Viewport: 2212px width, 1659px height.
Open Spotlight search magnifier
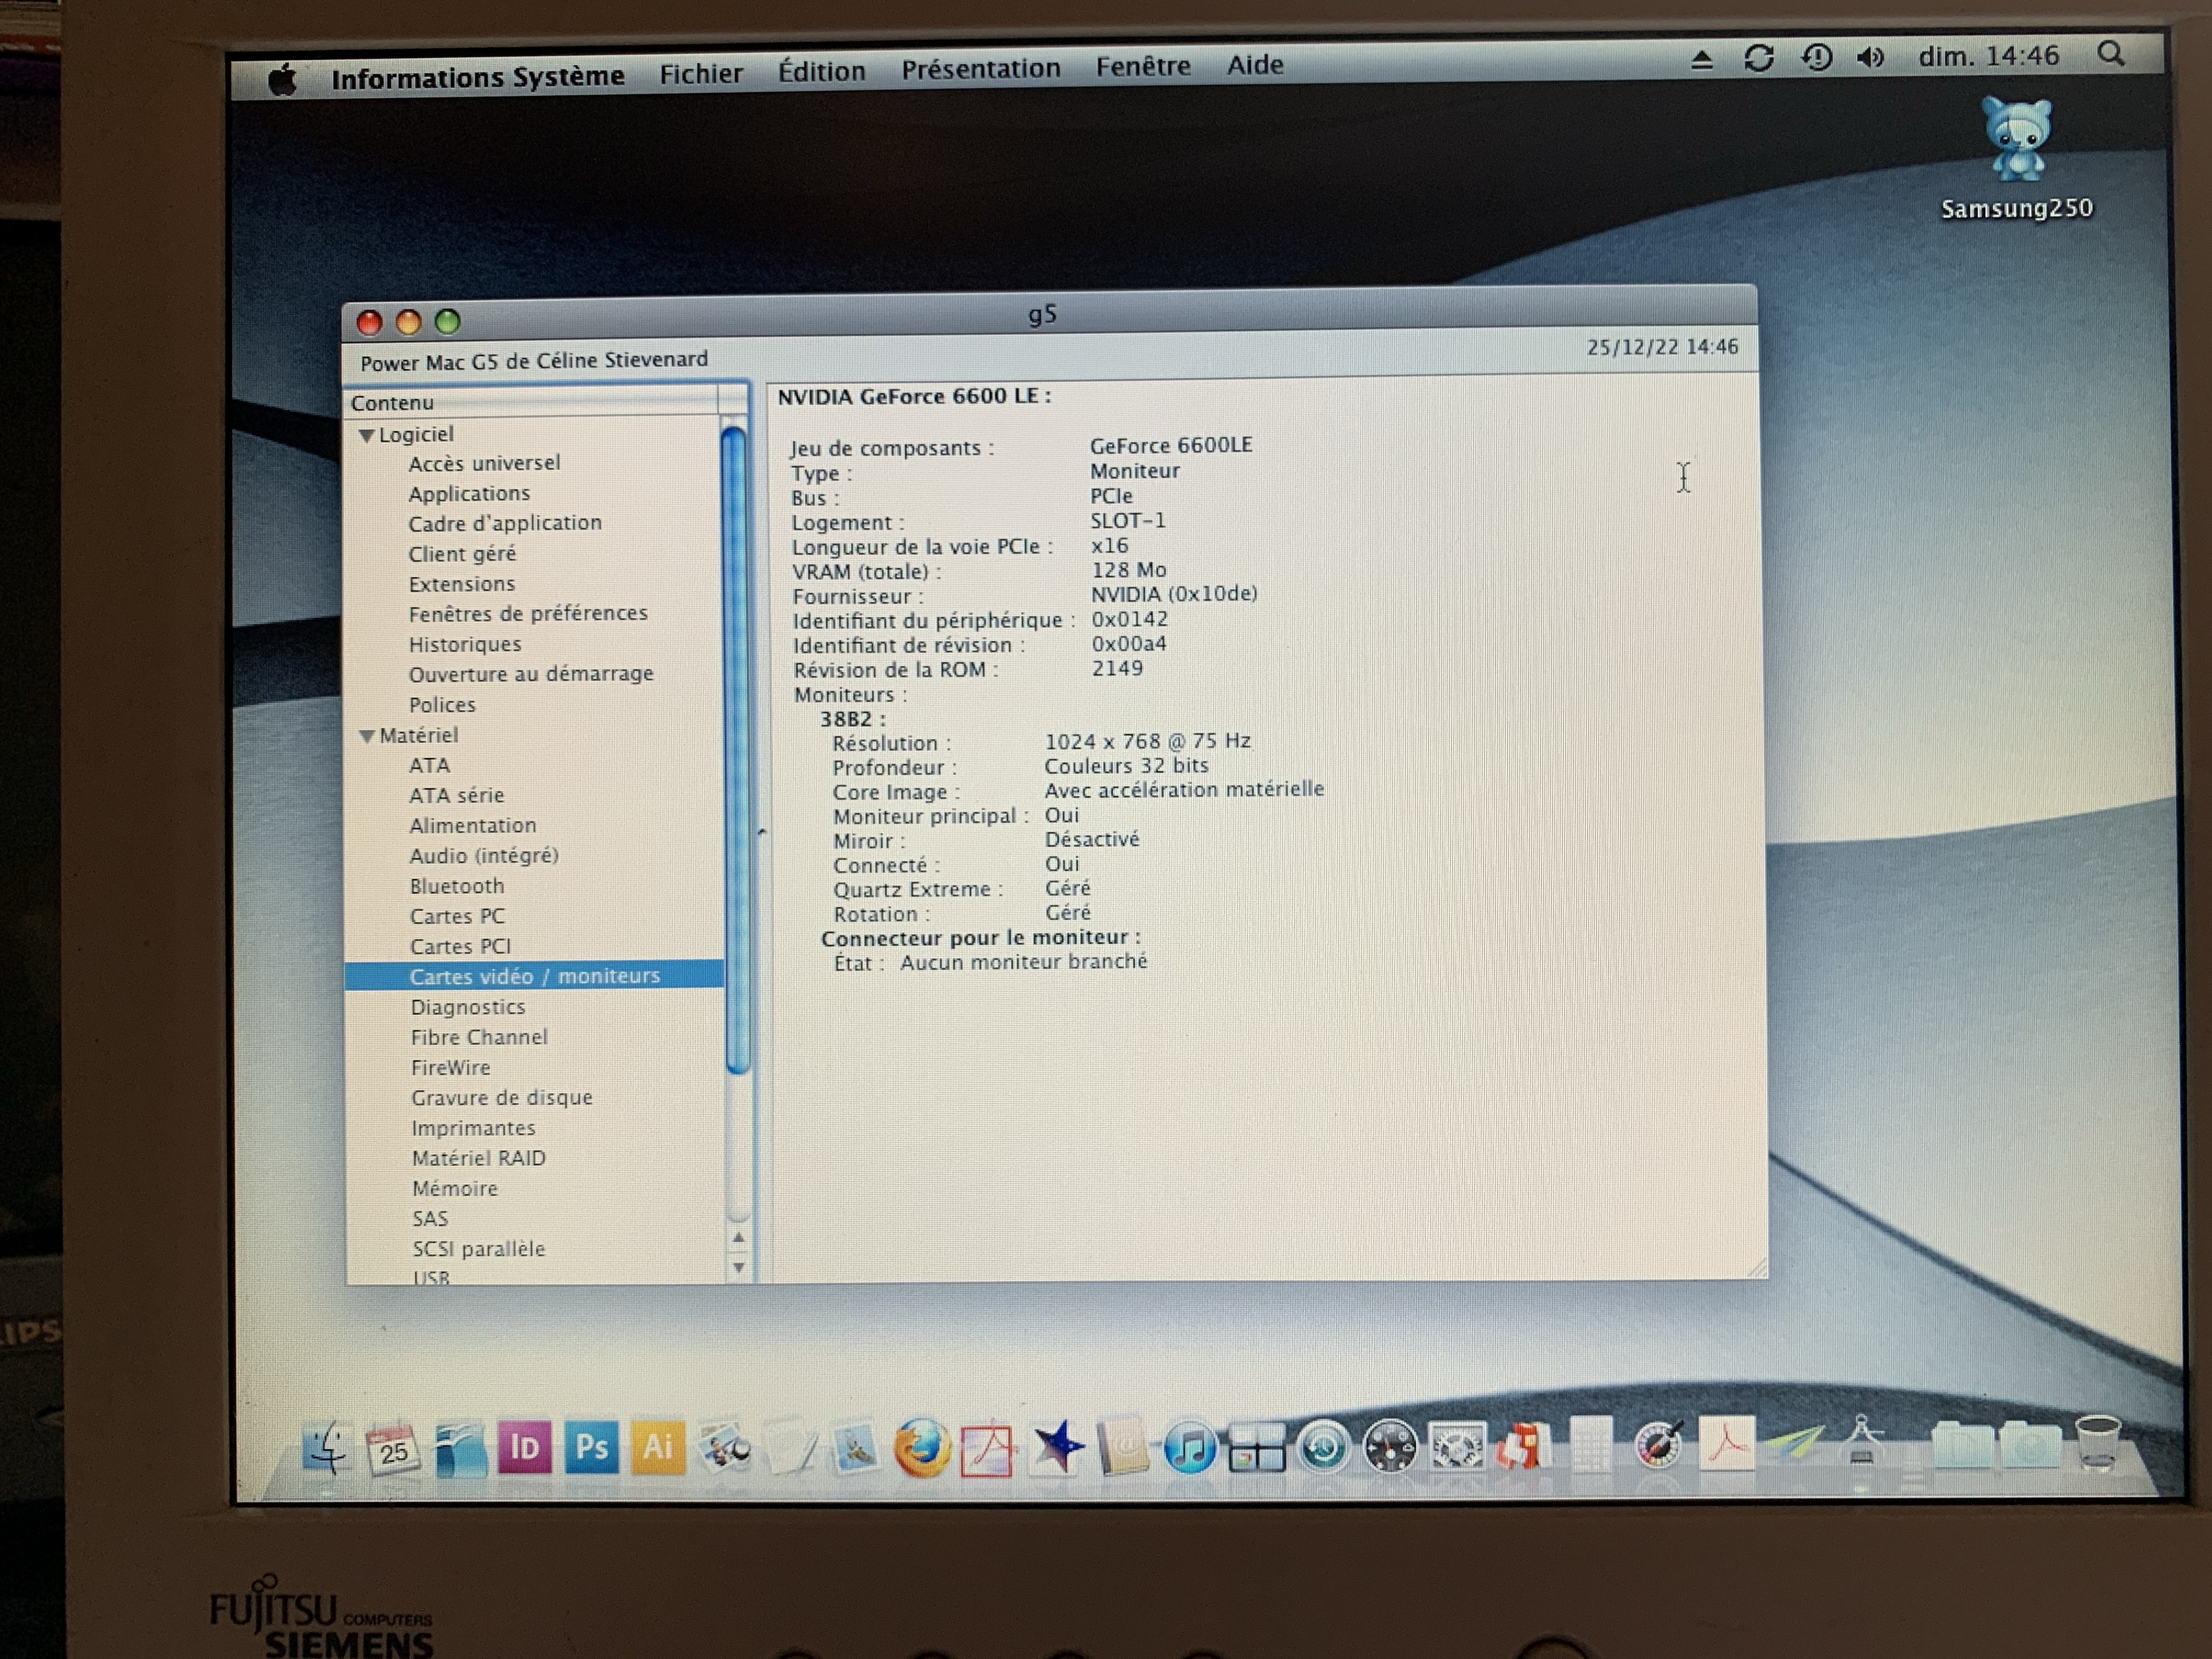click(x=2110, y=53)
